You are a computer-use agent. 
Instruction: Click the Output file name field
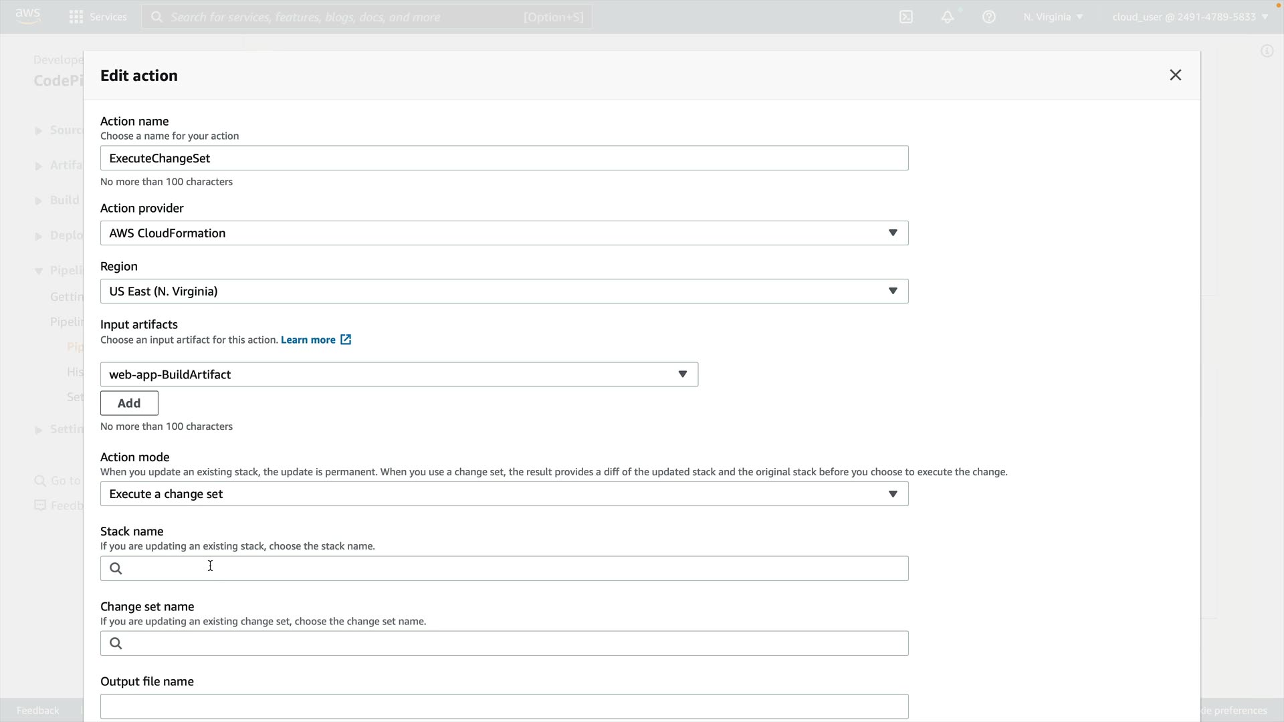click(504, 706)
